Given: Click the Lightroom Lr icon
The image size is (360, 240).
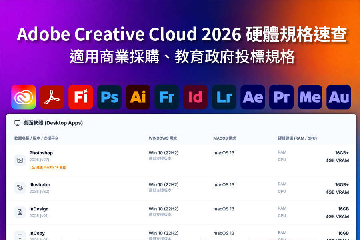Looking at the screenshot, I should point(224,97).
